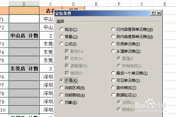Select column B header
The height and width of the screenshot is (117, 176).
coord(24,4)
